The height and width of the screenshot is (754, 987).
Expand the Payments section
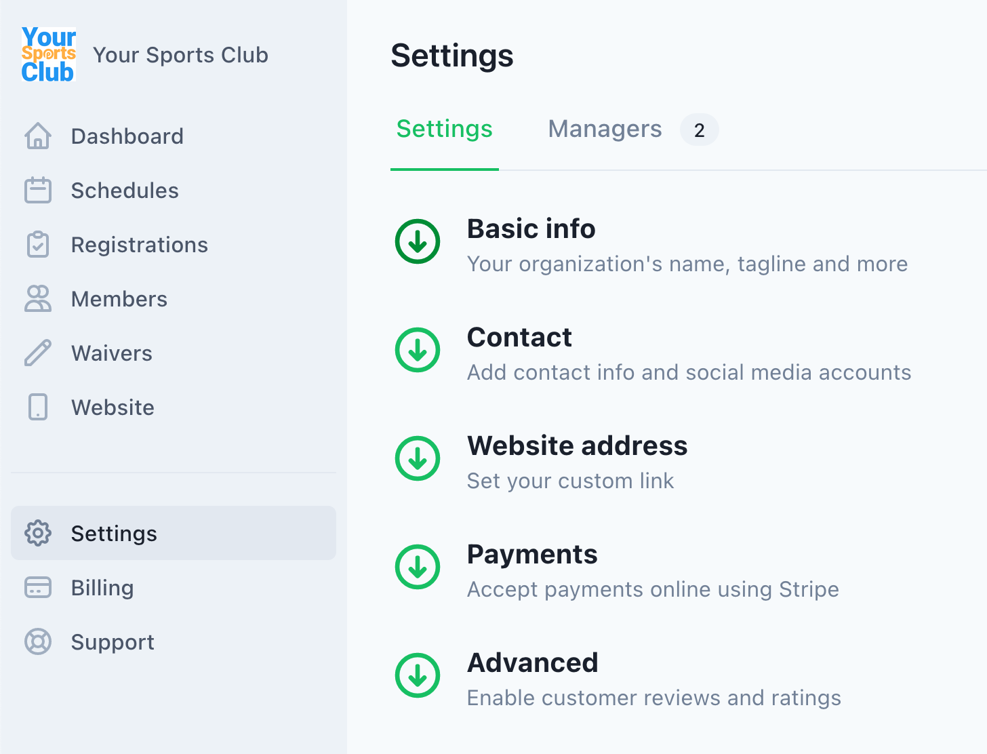tap(418, 567)
